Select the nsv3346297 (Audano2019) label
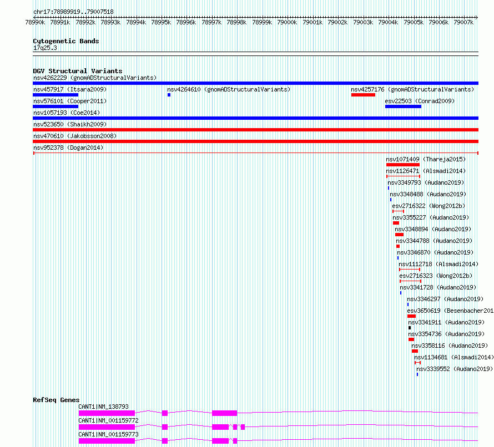Image resolution: width=494 pixels, height=447 pixels. 445,299
